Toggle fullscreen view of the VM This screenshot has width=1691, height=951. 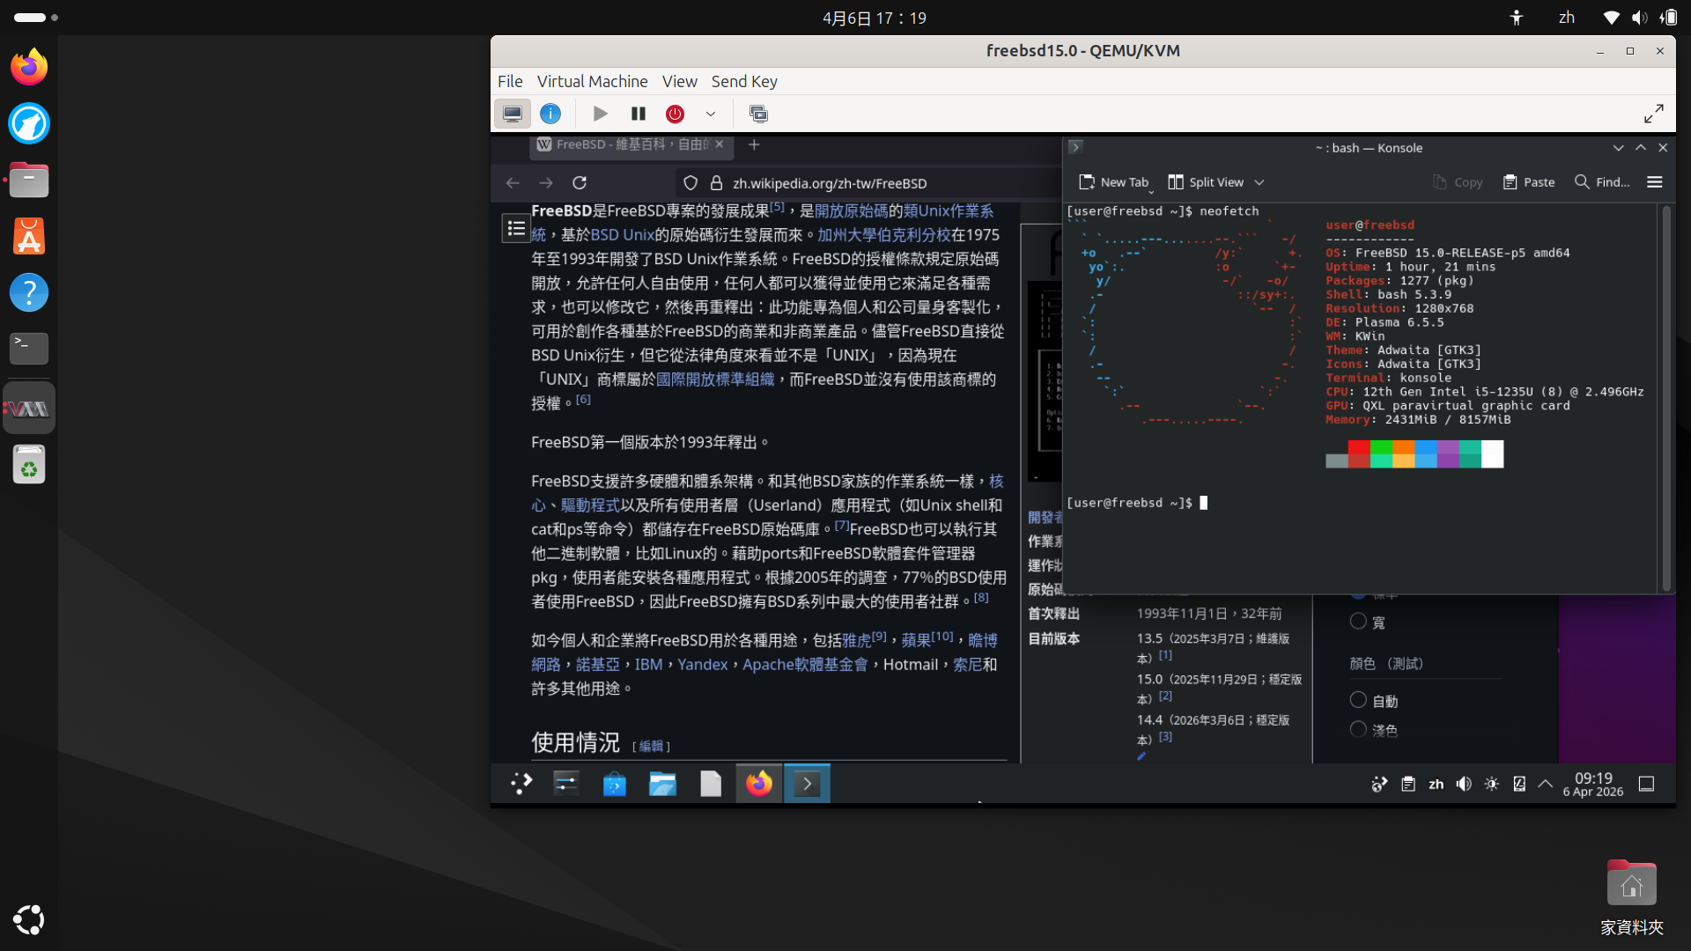[x=1653, y=114]
